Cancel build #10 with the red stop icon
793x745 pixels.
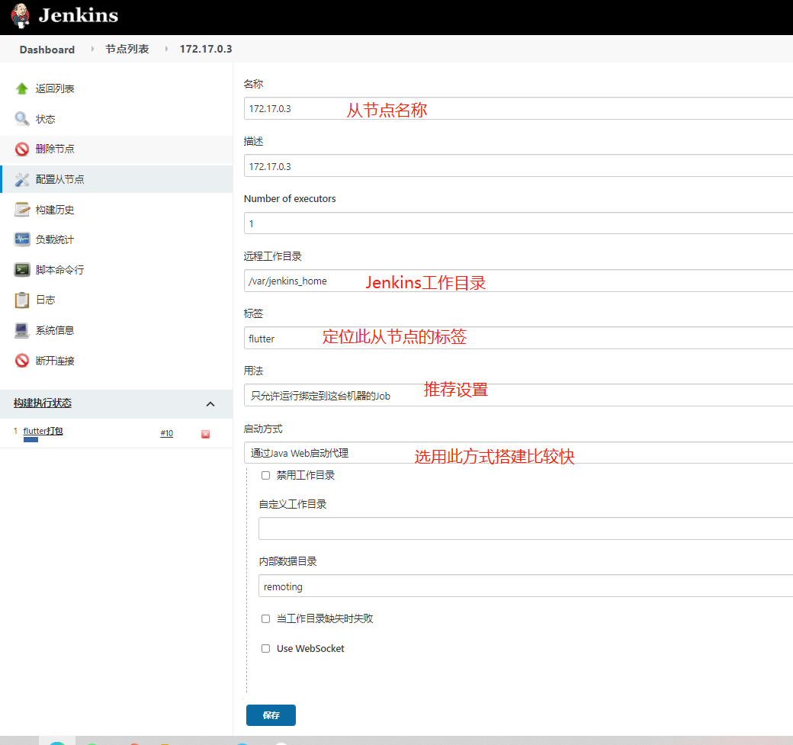tap(205, 434)
